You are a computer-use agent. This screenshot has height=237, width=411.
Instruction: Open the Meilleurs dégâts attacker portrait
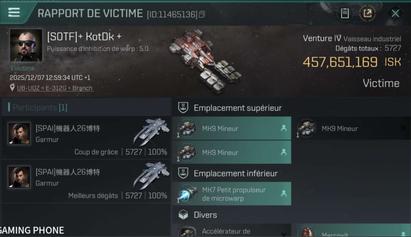[19, 177]
